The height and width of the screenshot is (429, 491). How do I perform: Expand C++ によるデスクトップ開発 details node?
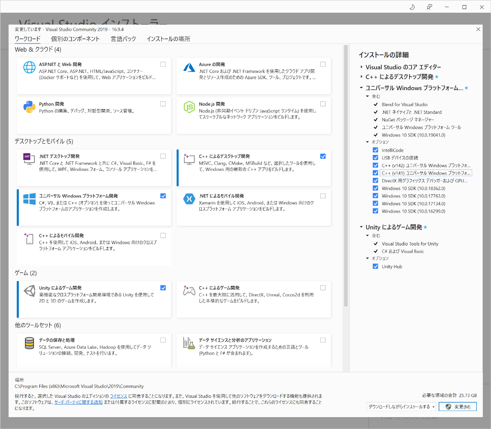point(361,77)
